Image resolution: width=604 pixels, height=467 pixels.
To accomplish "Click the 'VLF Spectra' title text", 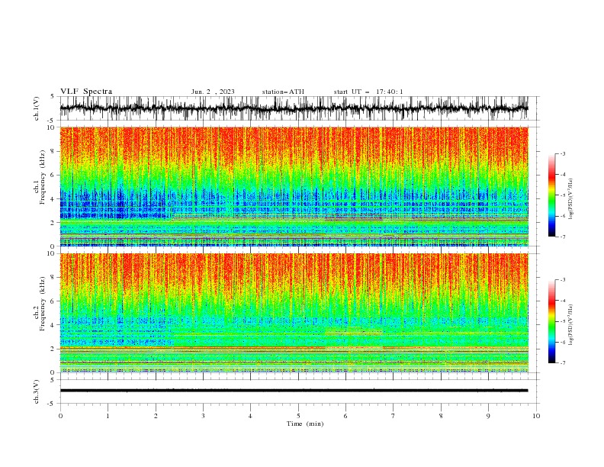I will tap(86, 92).
